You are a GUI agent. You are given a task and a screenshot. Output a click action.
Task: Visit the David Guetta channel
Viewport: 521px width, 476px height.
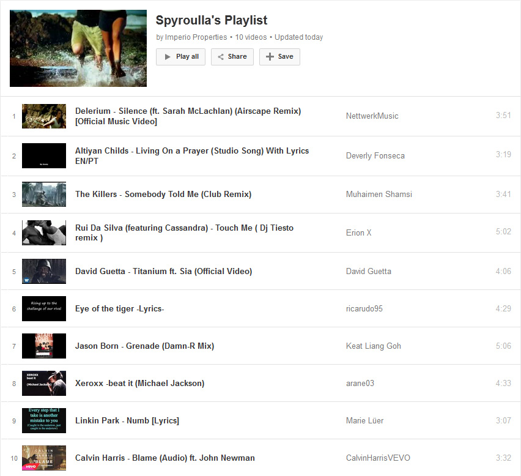[369, 271]
